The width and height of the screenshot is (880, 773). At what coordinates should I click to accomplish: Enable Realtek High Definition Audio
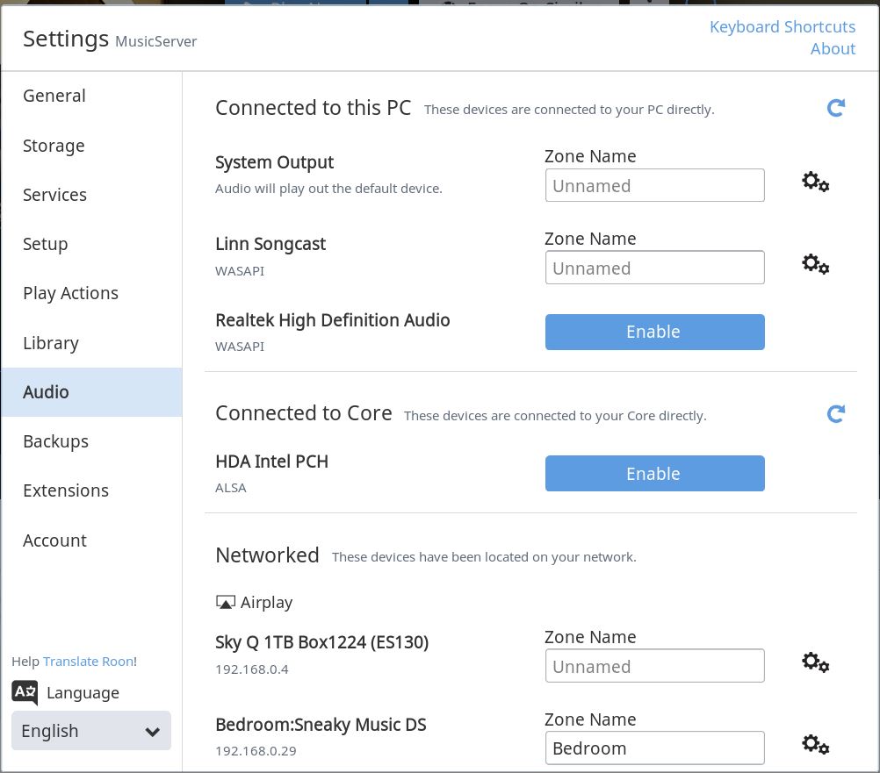[x=654, y=332]
